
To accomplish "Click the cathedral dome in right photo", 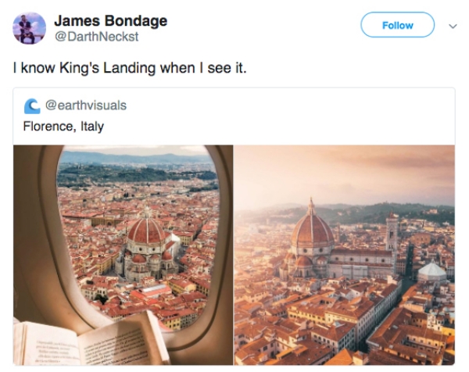I will coord(312,230).
